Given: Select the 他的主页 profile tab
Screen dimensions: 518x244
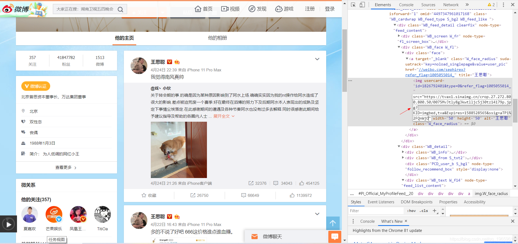Looking at the screenshot, I should click(124, 38).
